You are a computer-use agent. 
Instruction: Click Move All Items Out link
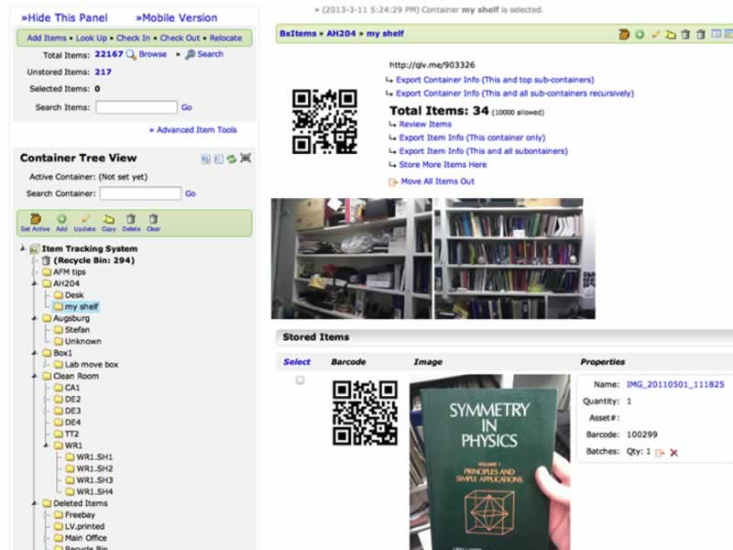(437, 181)
